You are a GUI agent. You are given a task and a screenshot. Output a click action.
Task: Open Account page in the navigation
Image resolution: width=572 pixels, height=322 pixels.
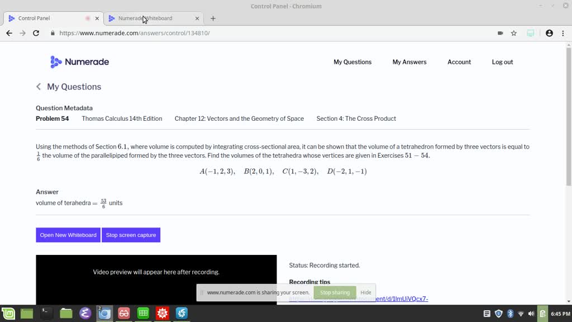click(x=459, y=62)
